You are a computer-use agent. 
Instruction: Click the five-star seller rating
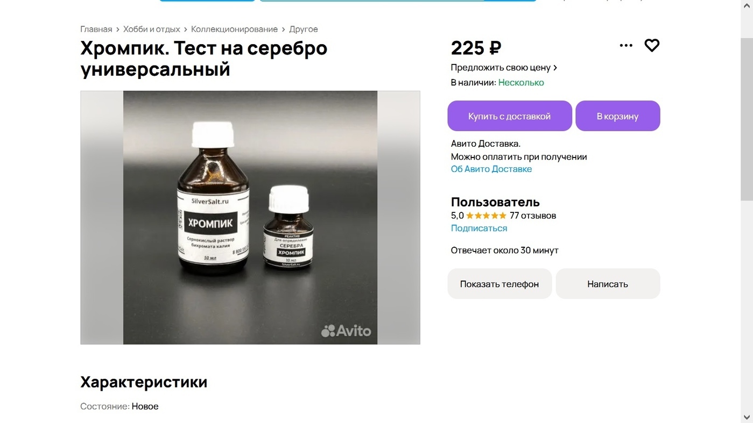486,216
